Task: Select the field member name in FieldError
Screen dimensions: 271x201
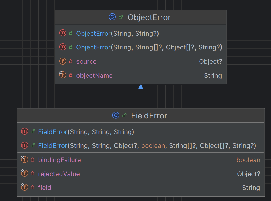Action: click(44, 188)
